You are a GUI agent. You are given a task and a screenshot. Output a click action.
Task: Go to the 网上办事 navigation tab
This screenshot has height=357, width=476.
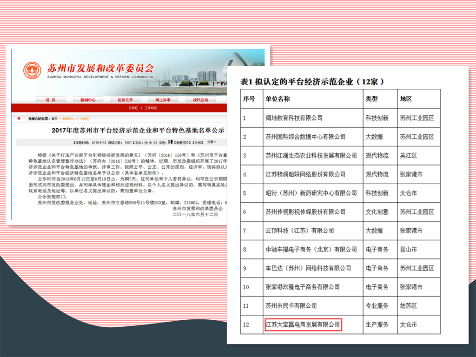[x=163, y=100]
